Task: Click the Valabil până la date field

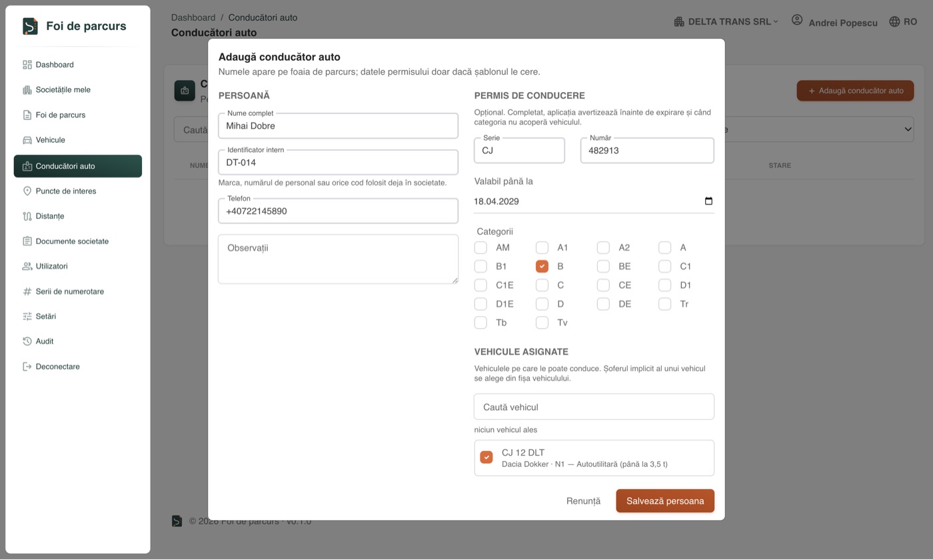Action: click(x=594, y=201)
